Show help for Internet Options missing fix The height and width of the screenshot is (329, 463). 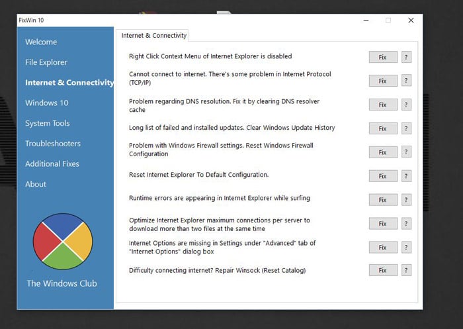pos(406,248)
